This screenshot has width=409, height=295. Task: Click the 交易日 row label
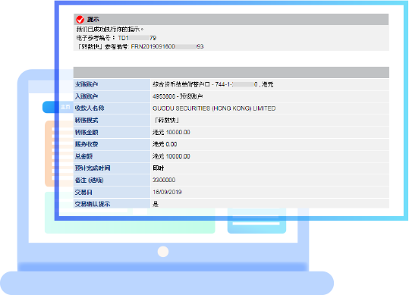pos(83,193)
